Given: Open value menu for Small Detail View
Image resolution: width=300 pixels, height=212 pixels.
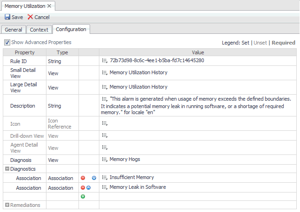Looking at the screenshot, I should tap(104, 73).
